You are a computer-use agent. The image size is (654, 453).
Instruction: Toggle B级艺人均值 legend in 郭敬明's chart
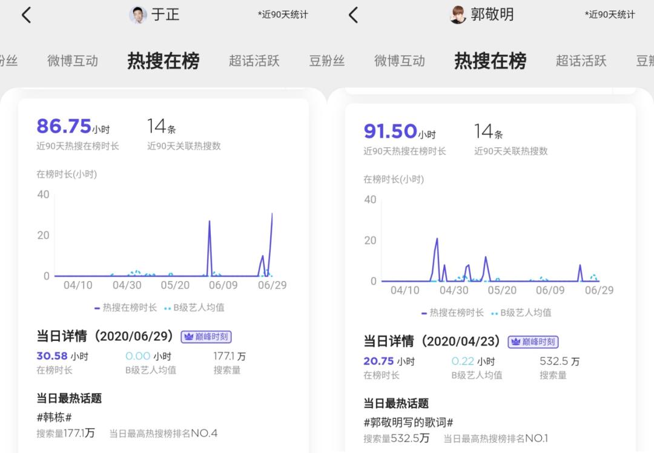521,313
